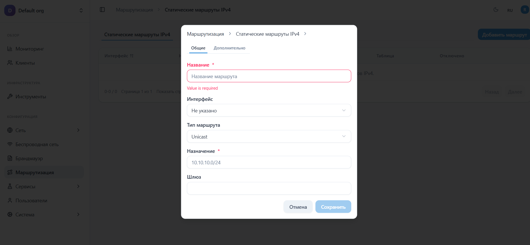Expand the Система submenu

(44, 214)
